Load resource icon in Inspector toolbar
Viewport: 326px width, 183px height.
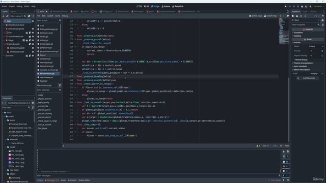(297, 16)
